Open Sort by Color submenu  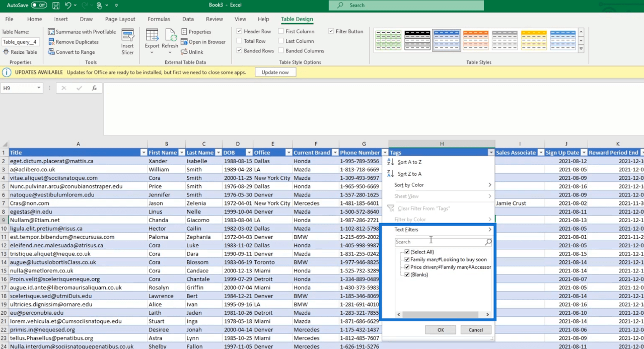438,185
